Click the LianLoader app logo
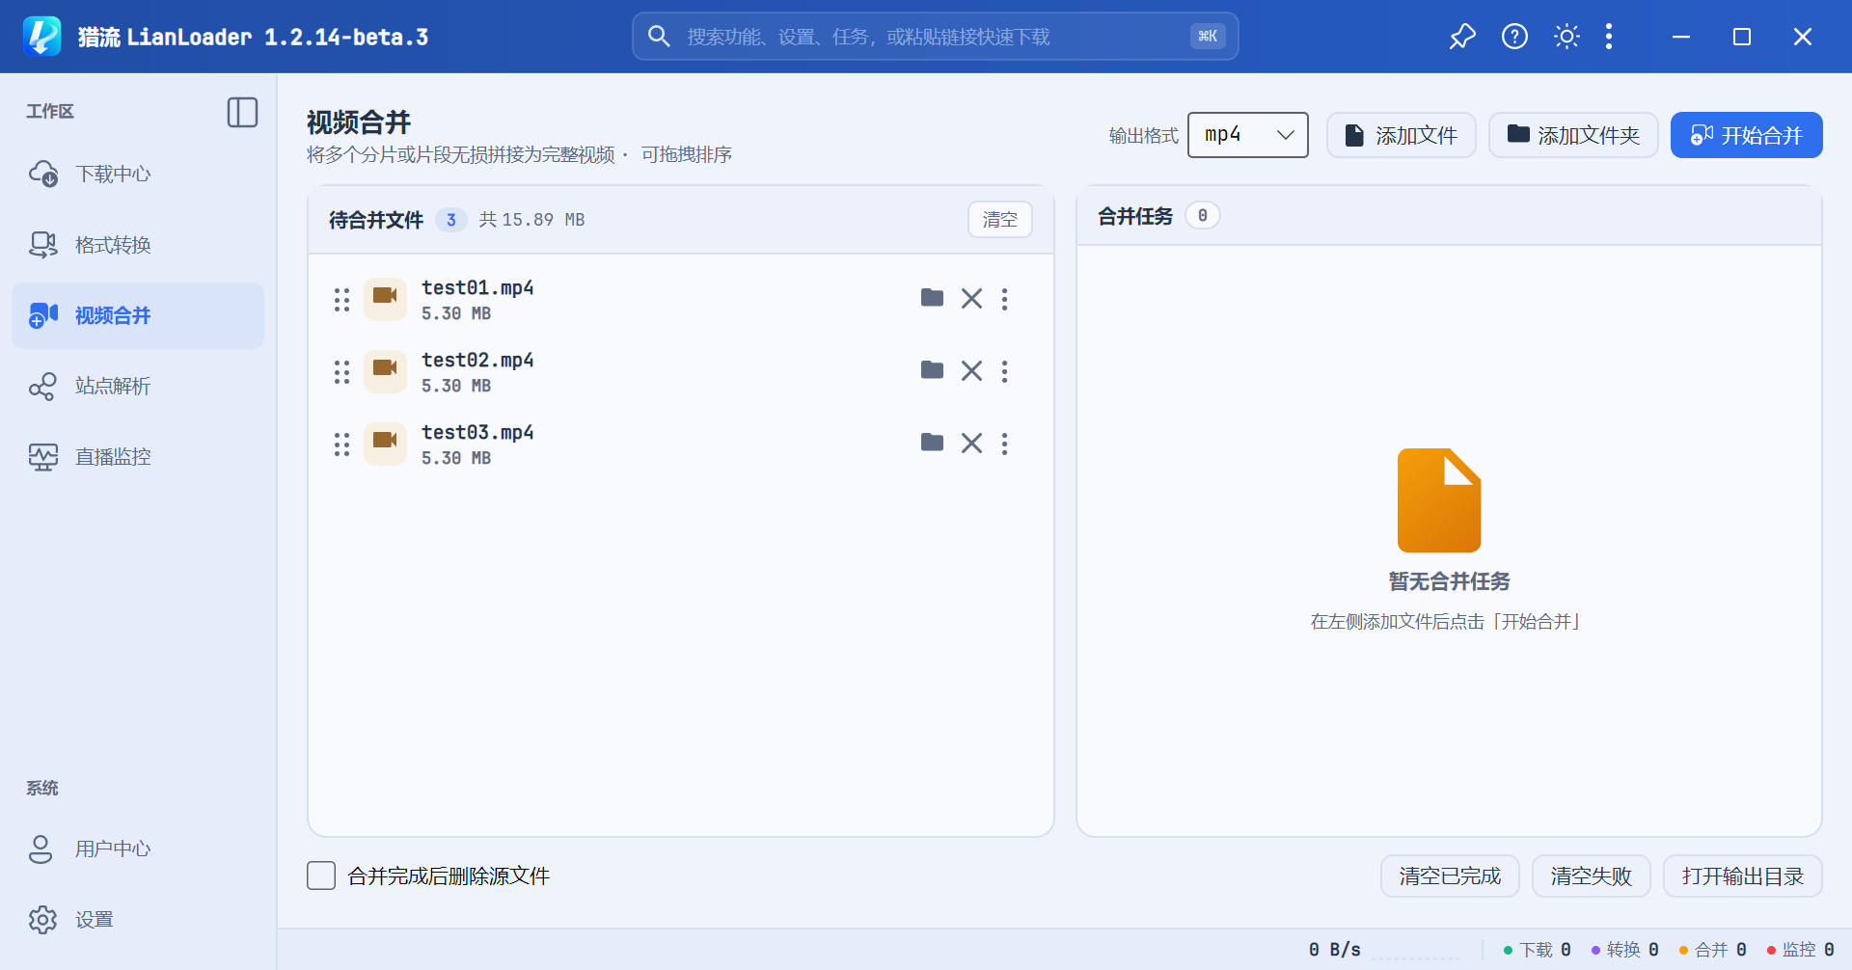Image resolution: width=1852 pixels, height=970 pixels. point(41,37)
